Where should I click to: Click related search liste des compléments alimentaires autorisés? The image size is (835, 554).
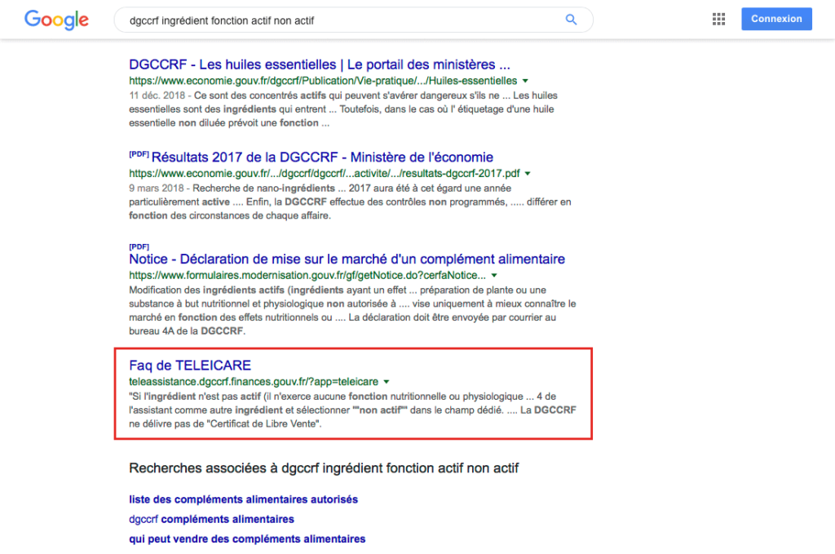[x=243, y=499]
